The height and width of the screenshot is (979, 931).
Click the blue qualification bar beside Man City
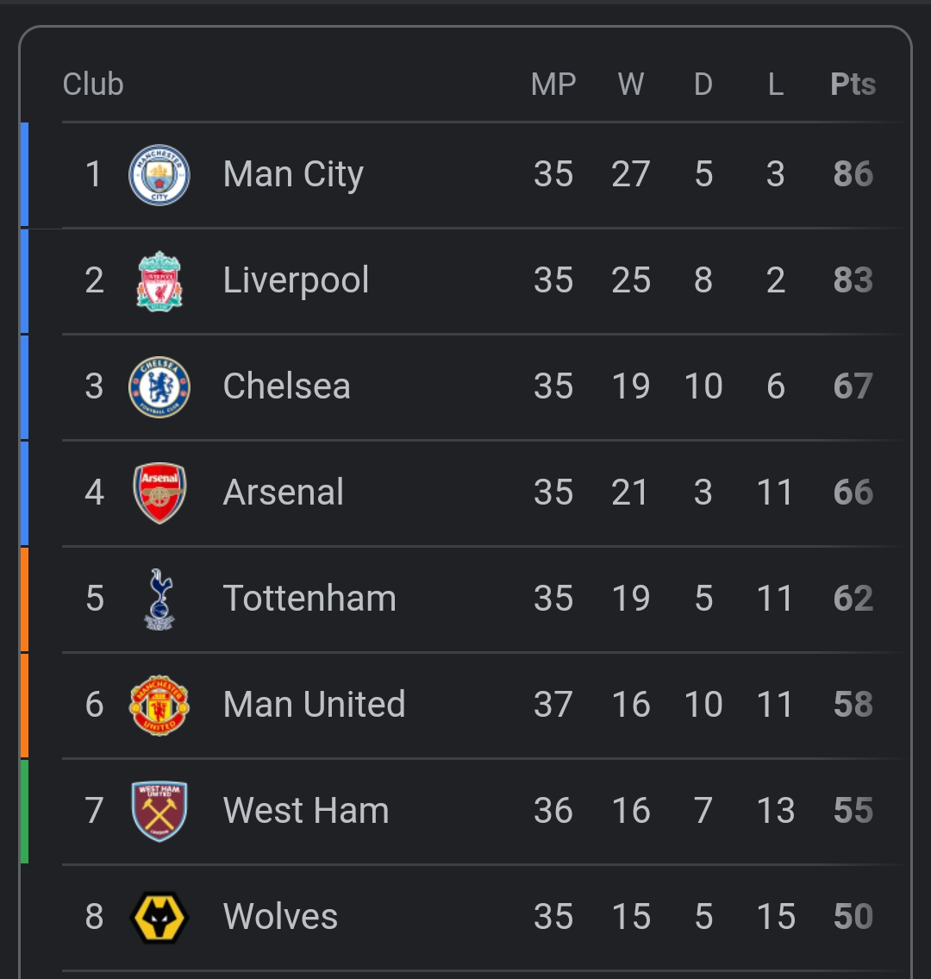[24, 175]
